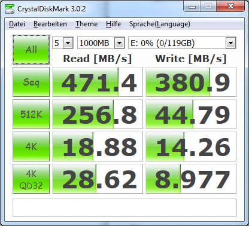249x226 pixels.
Task: Expand the drive selection dropdown E: 0%
Action: (x=231, y=43)
